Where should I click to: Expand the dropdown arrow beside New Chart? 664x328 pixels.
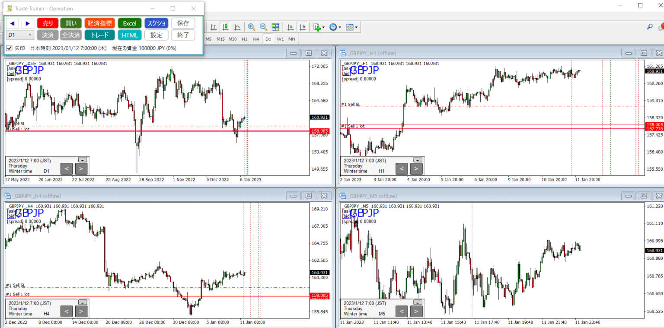[x=323, y=27]
